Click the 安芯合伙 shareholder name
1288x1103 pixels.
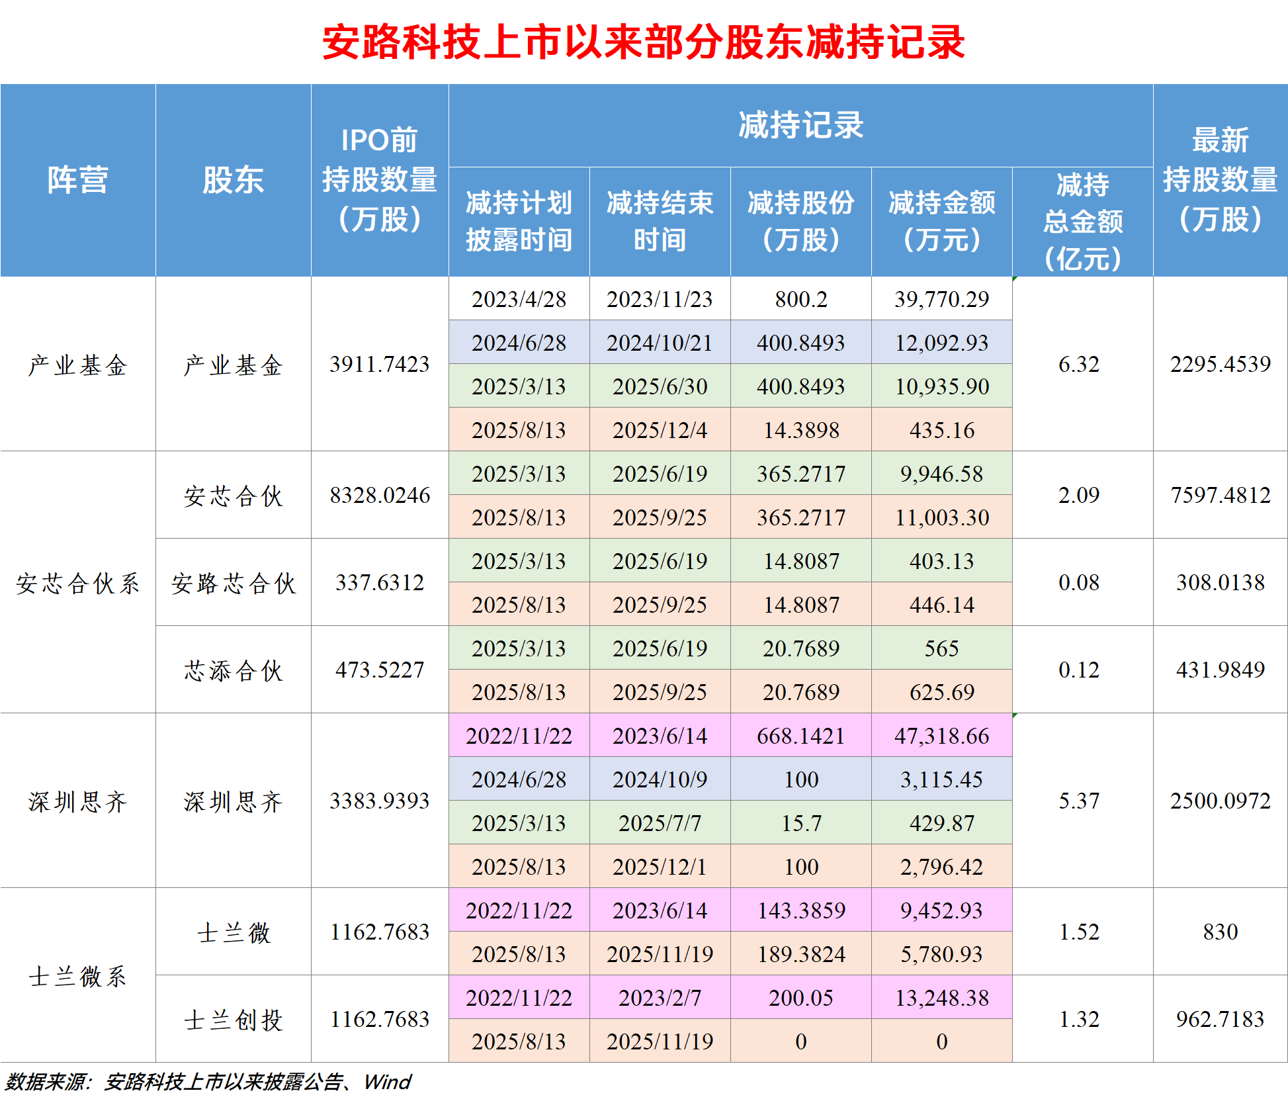tap(232, 496)
